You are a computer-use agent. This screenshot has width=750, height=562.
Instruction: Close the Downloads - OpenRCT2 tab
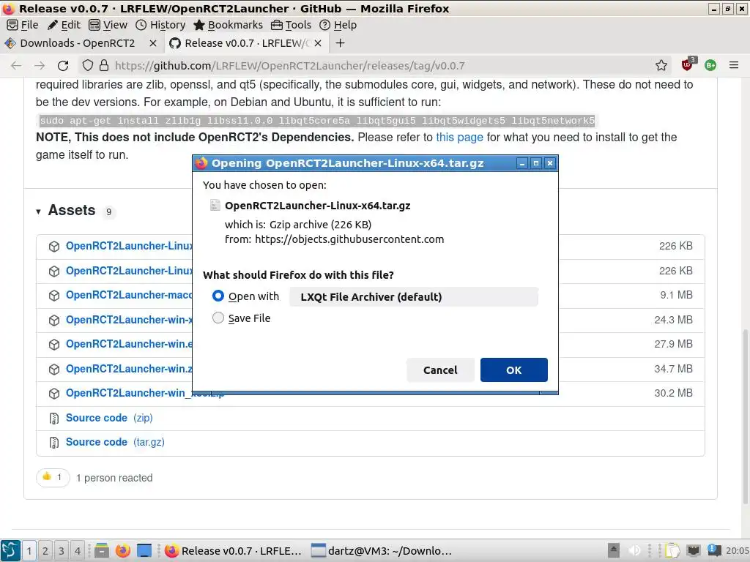(153, 43)
